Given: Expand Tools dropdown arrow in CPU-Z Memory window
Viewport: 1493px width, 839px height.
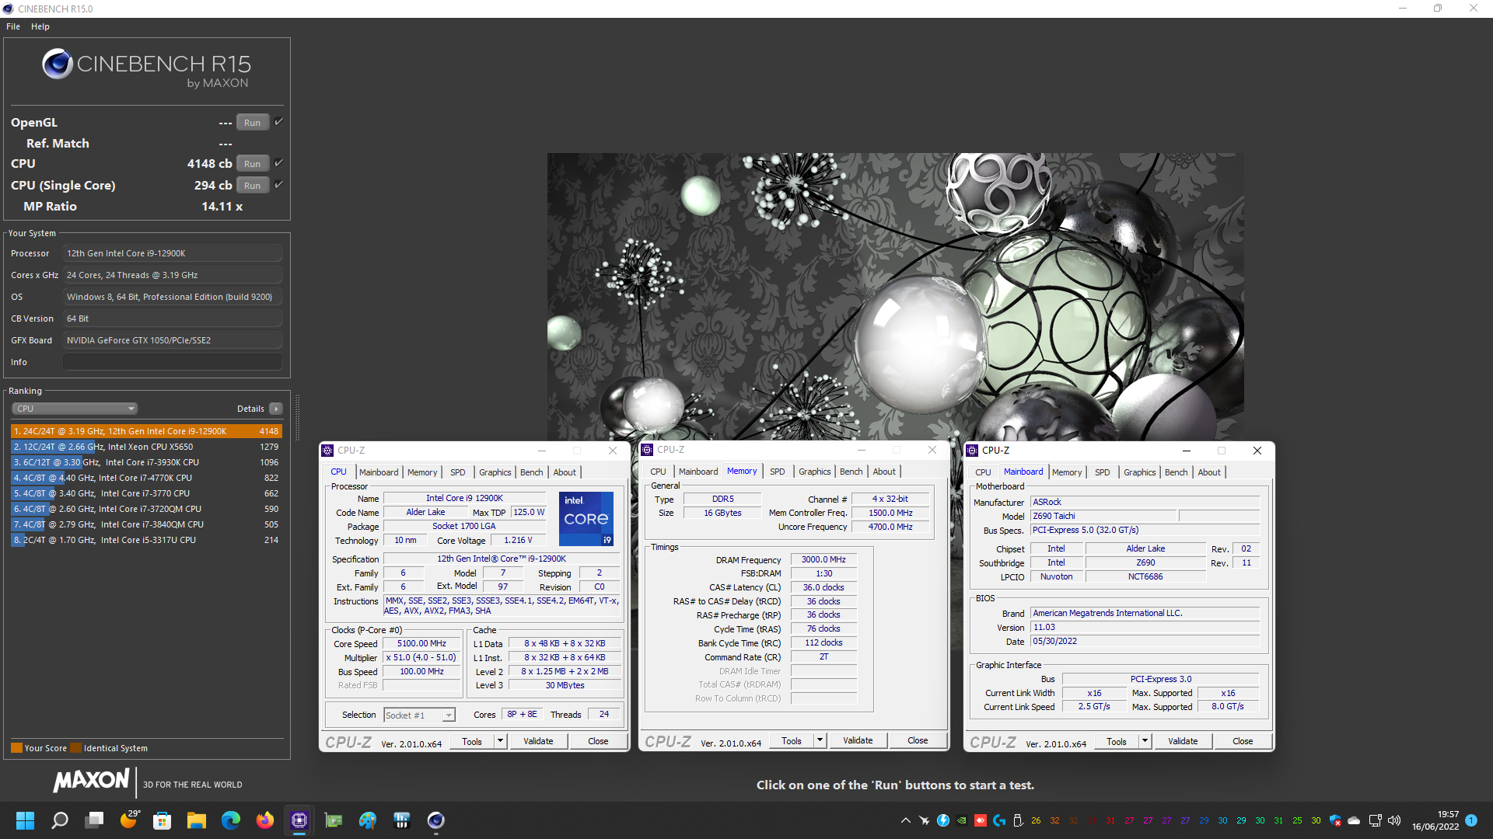Looking at the screenshot, I should [x=820, y=740].
